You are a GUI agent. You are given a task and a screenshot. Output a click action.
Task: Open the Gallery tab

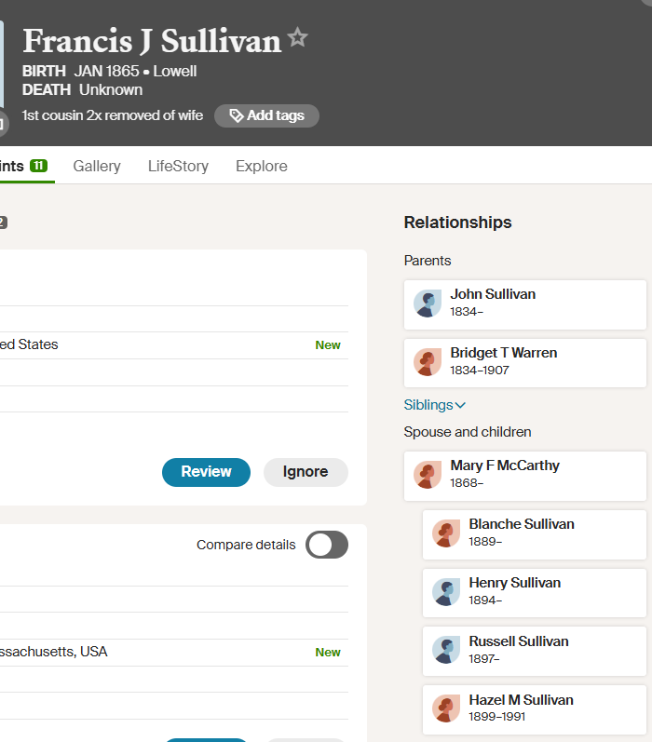97,166
